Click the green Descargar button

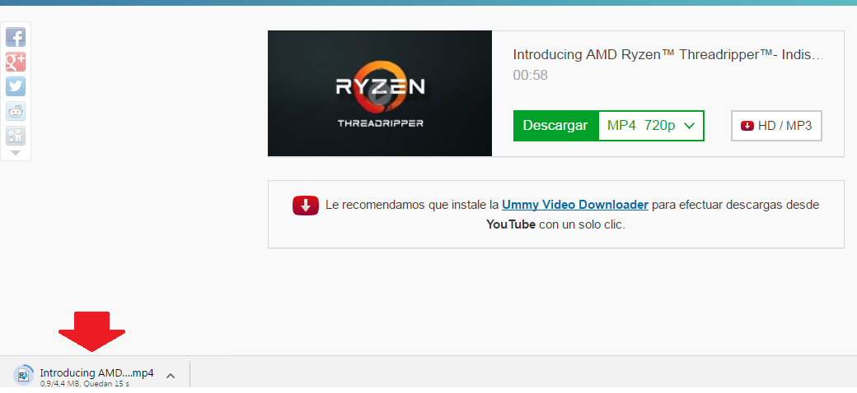coord(555,126)
